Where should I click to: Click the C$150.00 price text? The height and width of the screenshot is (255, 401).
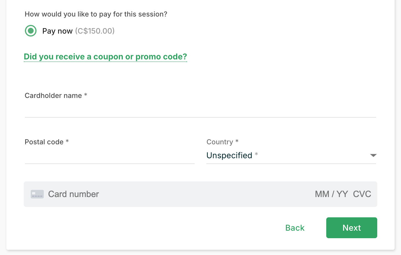[x=95, y=31]
